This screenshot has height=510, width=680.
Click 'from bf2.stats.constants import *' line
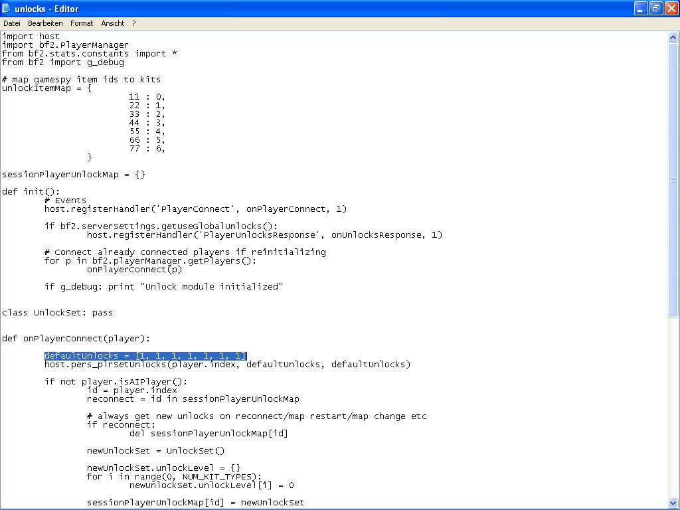click(90, 54)
